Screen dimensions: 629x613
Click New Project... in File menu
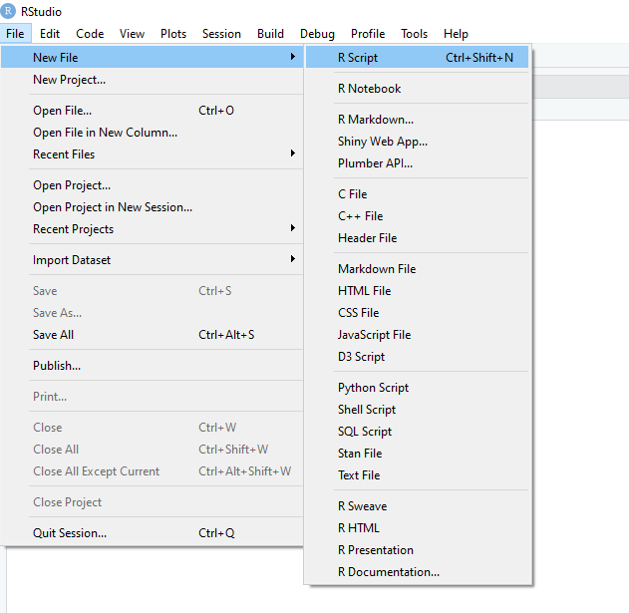(69, 80)
